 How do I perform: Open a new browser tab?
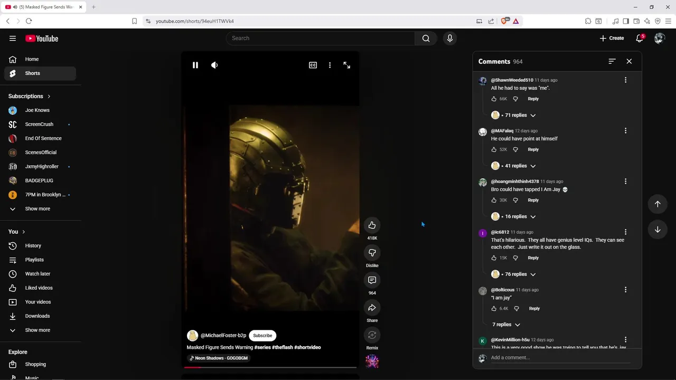93,7
